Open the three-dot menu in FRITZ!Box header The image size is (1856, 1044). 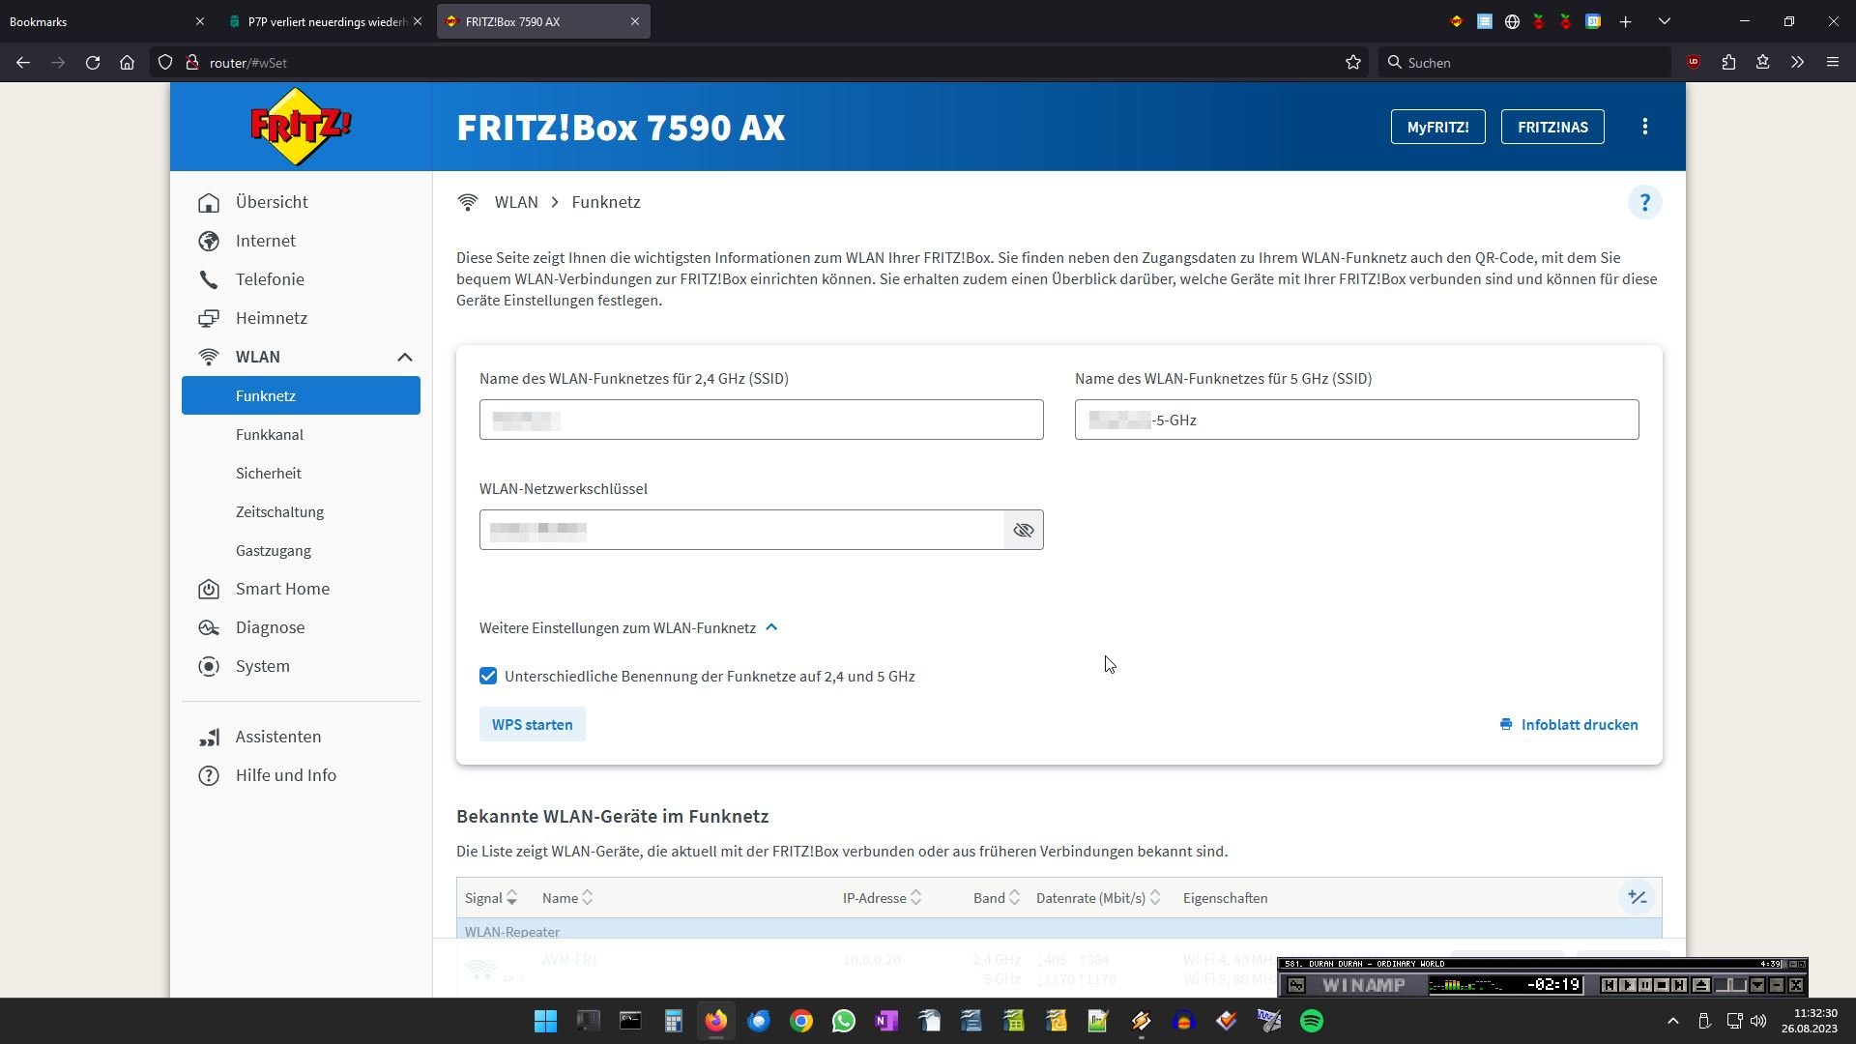point(1644,127)
